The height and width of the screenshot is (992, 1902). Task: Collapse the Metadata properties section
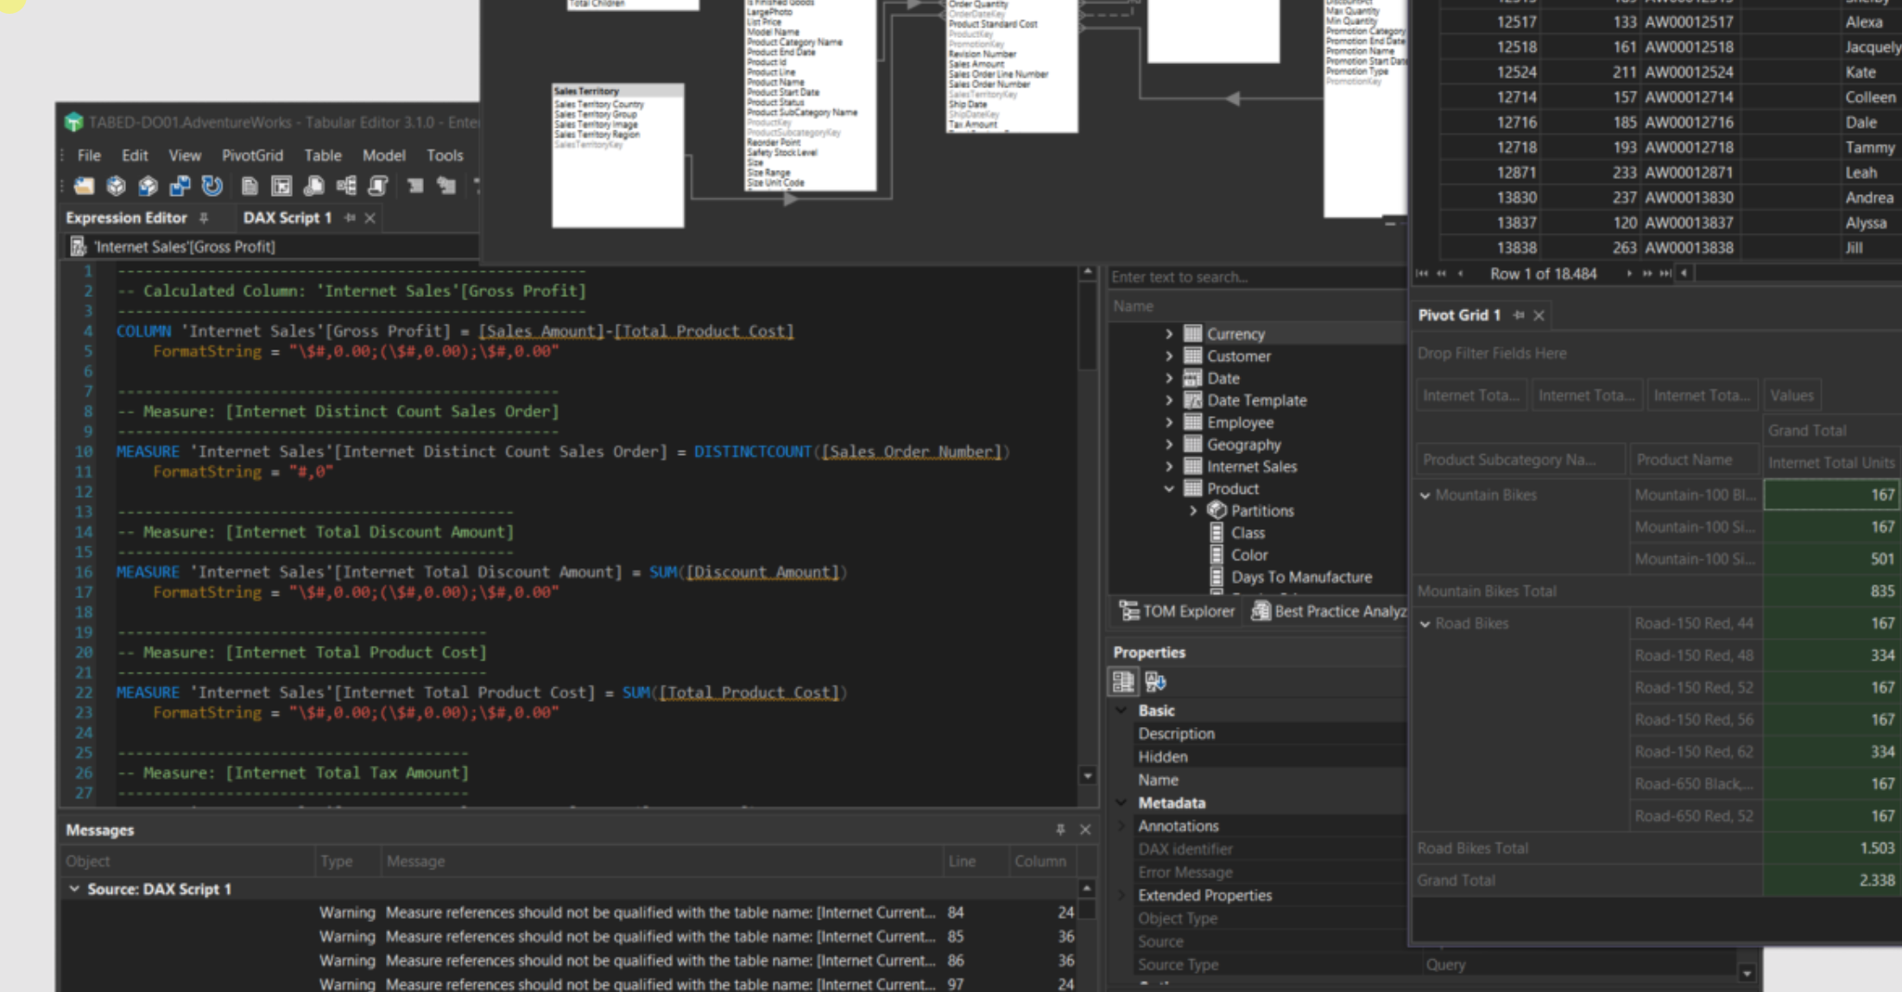pos(1122,803)
